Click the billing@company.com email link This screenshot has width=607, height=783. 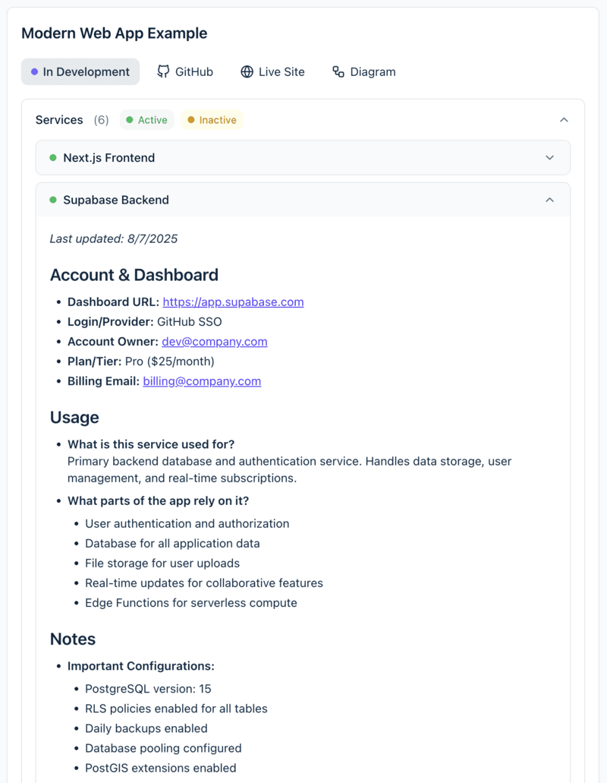[x=201, y=380]
